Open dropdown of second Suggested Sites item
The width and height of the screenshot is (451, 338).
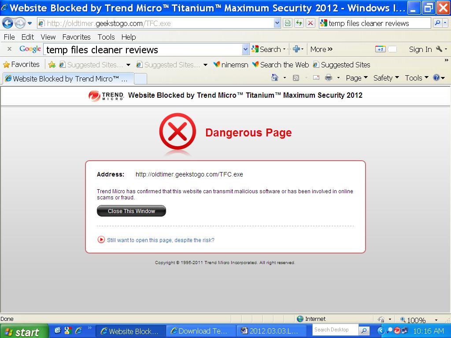click(205, 65)
